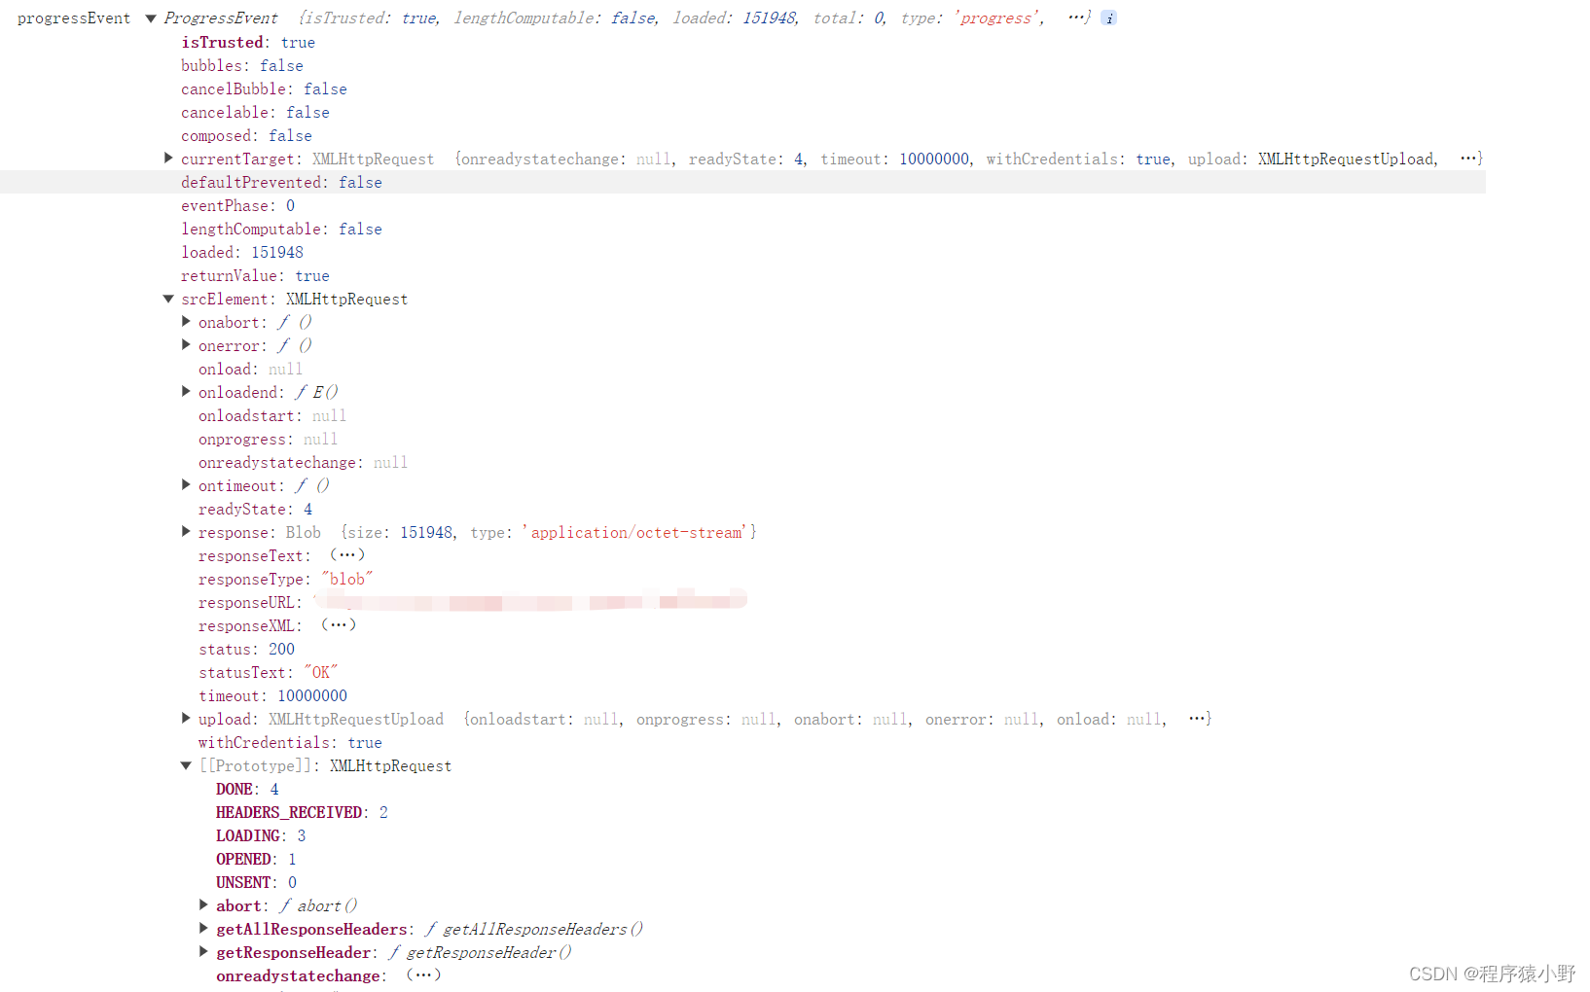The image size is (1590, 992).
Task: Click the info icon after ProgressEvent summary
Action: tap(1108, 18)
